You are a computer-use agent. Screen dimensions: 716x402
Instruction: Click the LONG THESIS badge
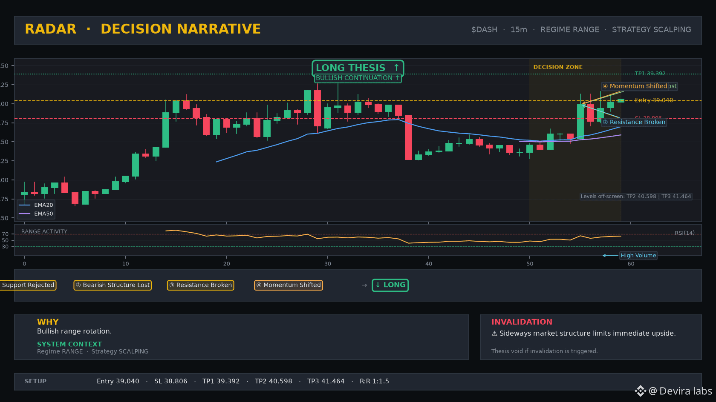click(358, 68)
